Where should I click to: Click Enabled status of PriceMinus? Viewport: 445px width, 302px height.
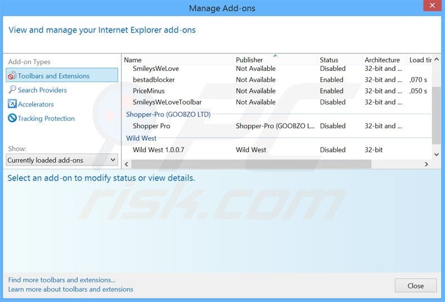coord(331,91)
